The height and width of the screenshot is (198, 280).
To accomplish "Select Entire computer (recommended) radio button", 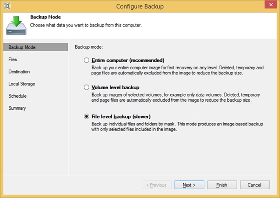I will click(87, 60).
